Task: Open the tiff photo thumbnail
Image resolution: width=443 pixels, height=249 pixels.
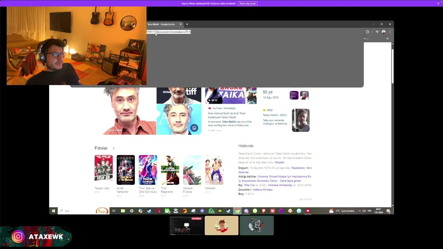Action: (179, 96)
